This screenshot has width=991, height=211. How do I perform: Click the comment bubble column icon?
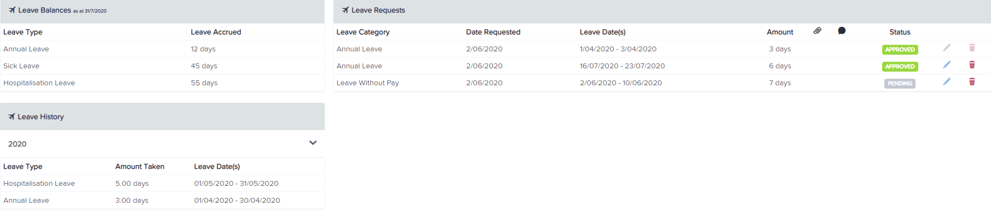(x=842, y=31)
